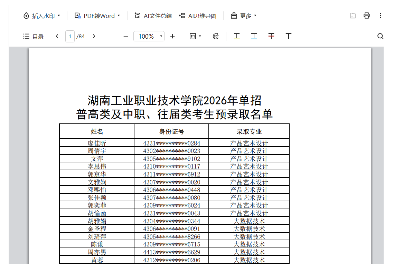The height and width of the screenshot is (272, 394).
Task: Select the yellow highlight text tool
Action: (237, 36)
